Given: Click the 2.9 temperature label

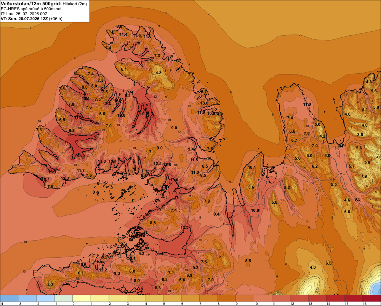Looking at the screenshot, I should [367, 163].
